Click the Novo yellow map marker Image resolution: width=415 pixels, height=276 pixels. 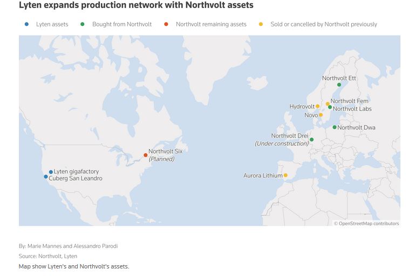[321, 115]
